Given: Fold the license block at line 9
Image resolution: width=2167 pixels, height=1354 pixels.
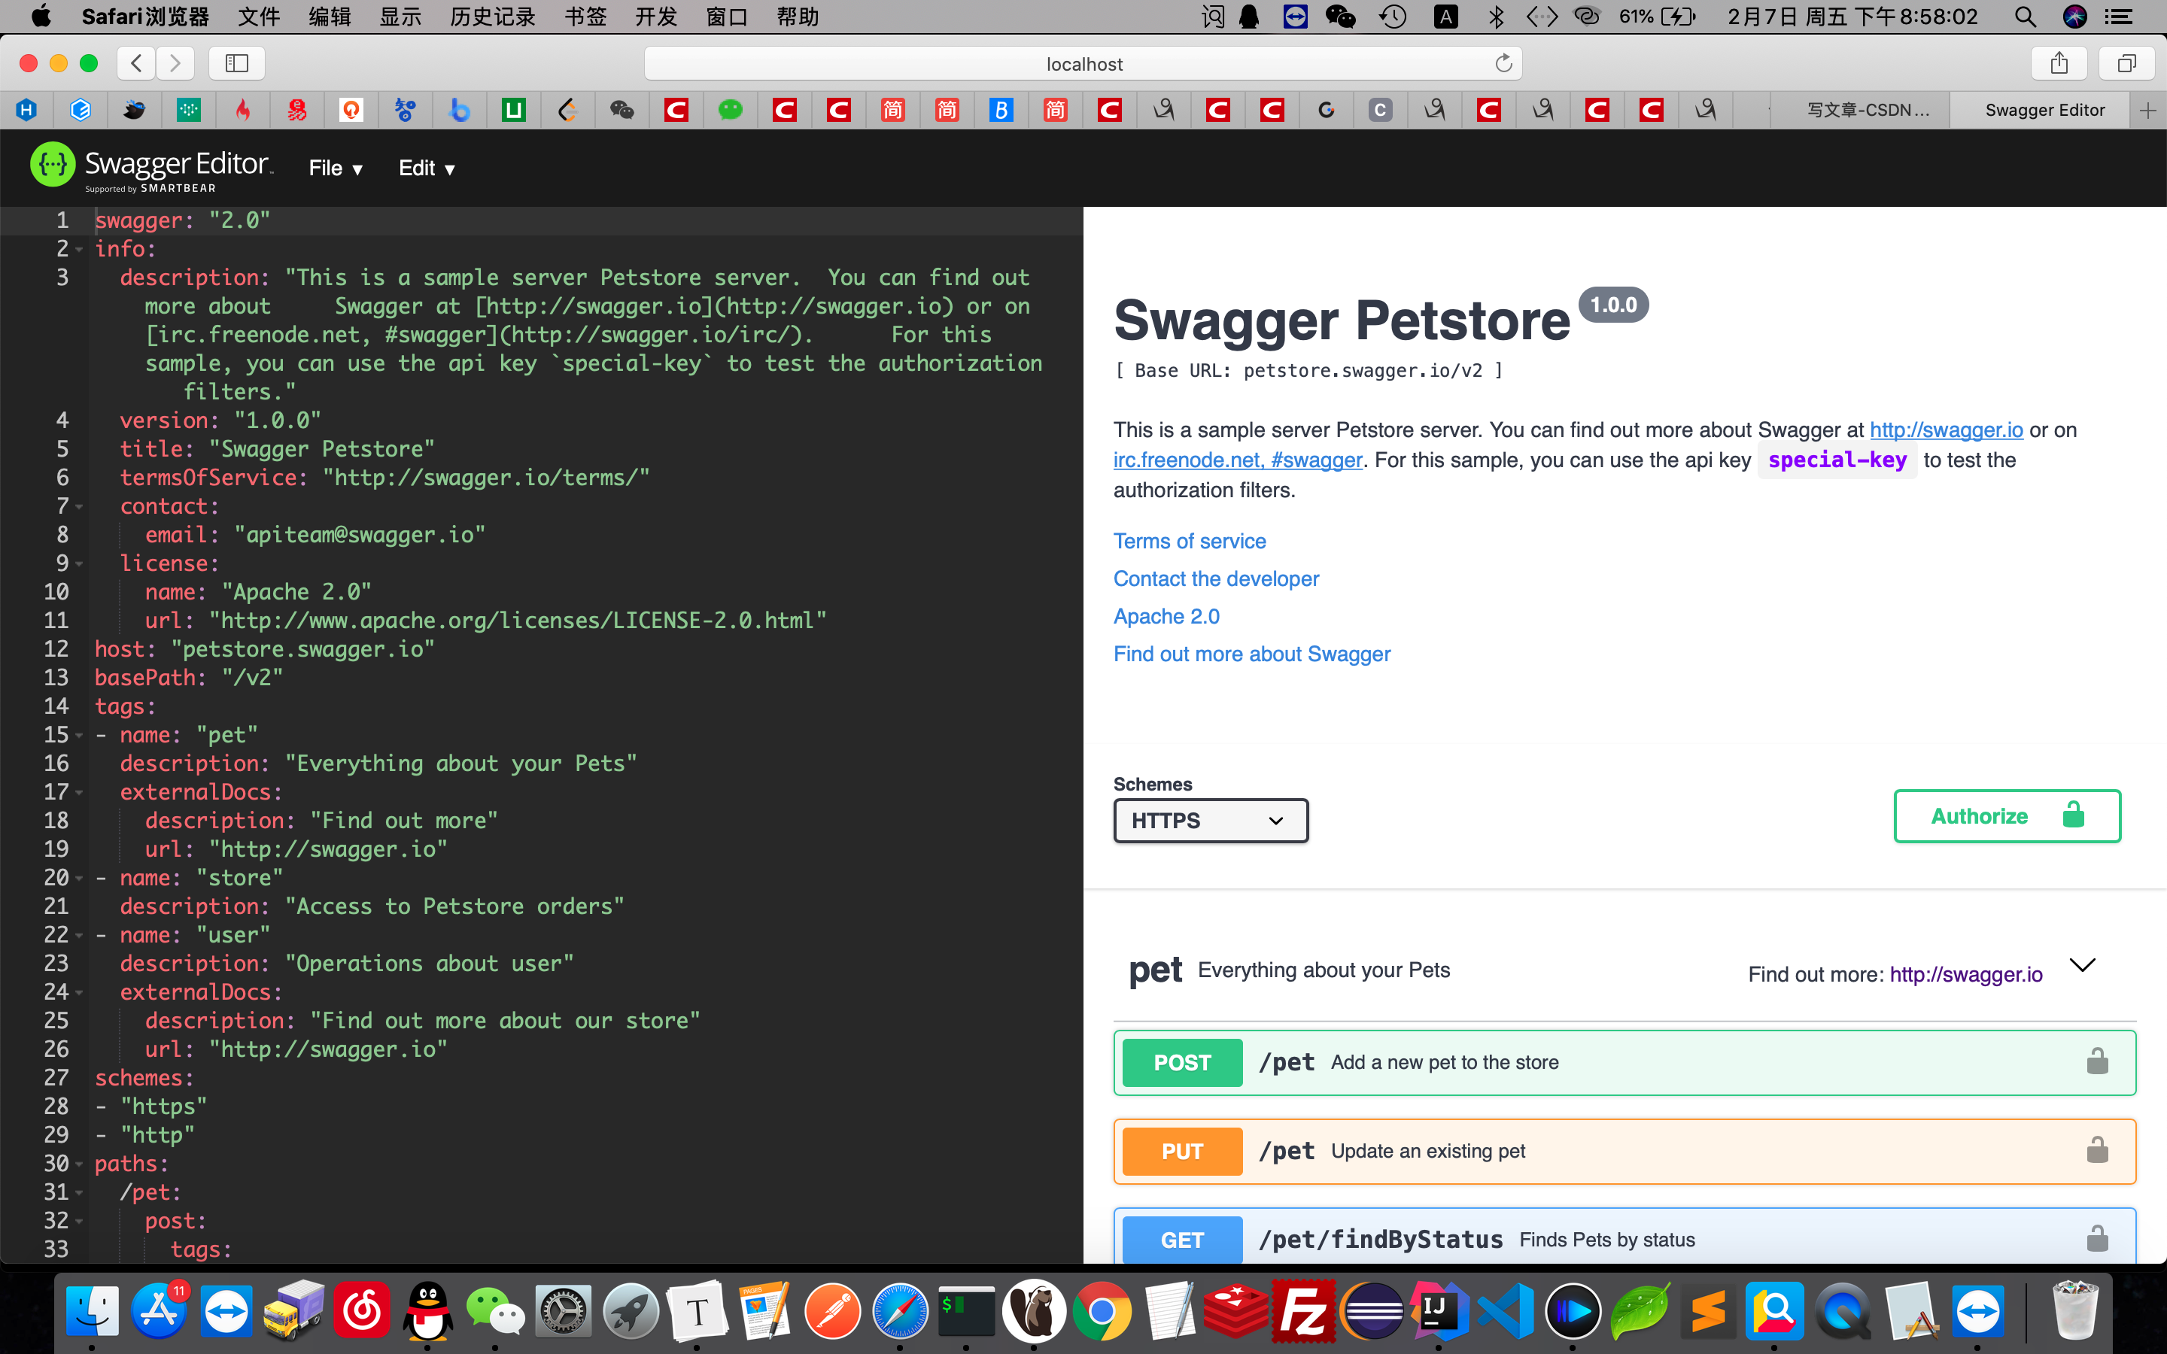Looking at the screenshot, I should (79, 564).
